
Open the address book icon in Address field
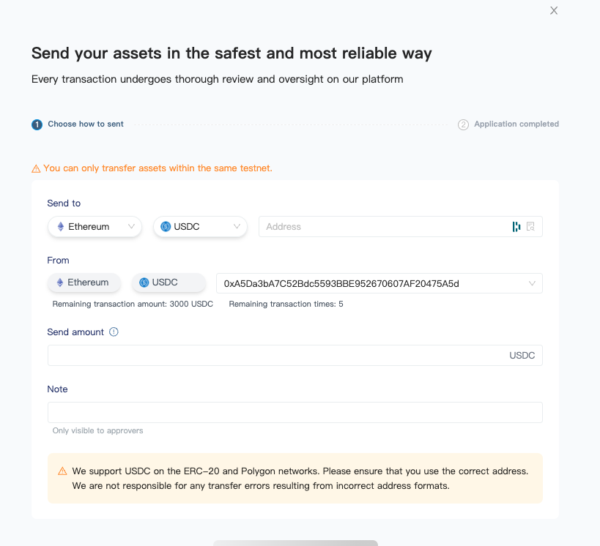tap(530, 227)
